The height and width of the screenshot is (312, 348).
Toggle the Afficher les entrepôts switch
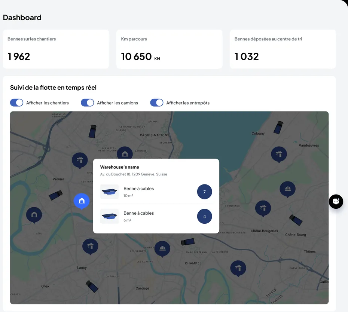(157, 103)
